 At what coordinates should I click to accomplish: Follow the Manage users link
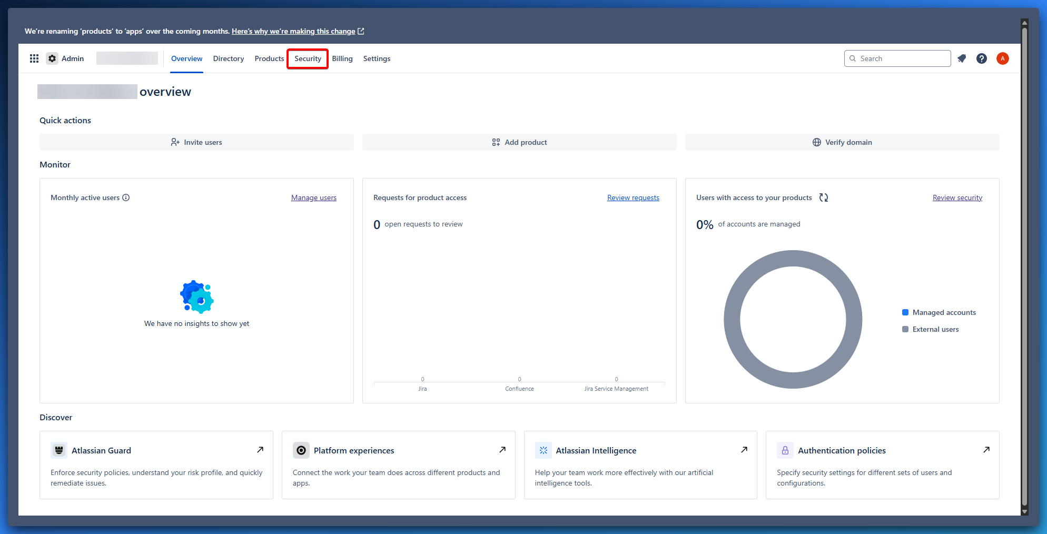click(x=314, y=197)
